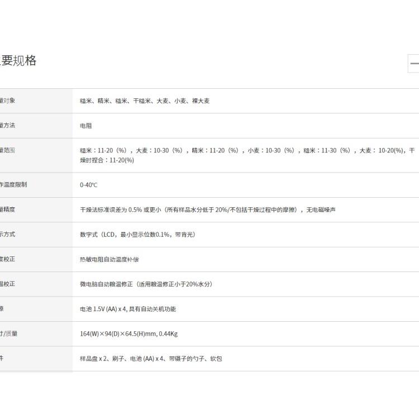
Task: Select the 温度限制 row label
Action: point(13,185)
